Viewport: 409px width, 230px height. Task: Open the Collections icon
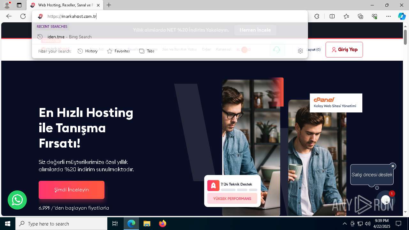coord(360,16)
